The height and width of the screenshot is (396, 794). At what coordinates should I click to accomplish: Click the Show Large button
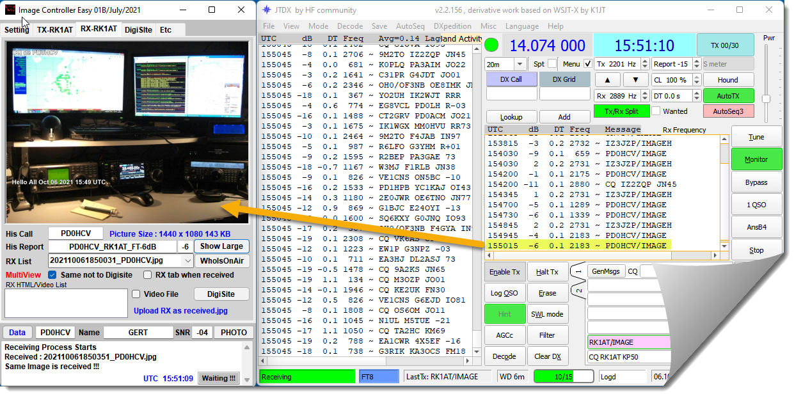(221, 246)
